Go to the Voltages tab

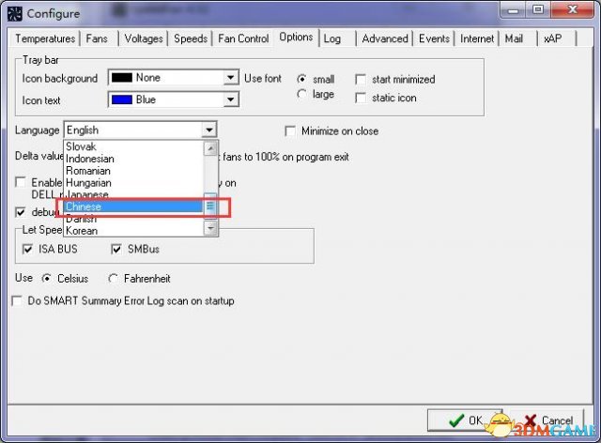tap(144, 38)
